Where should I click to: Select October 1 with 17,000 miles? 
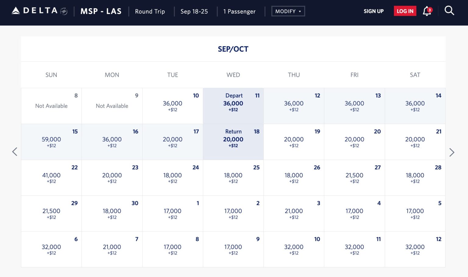point(172,213)
